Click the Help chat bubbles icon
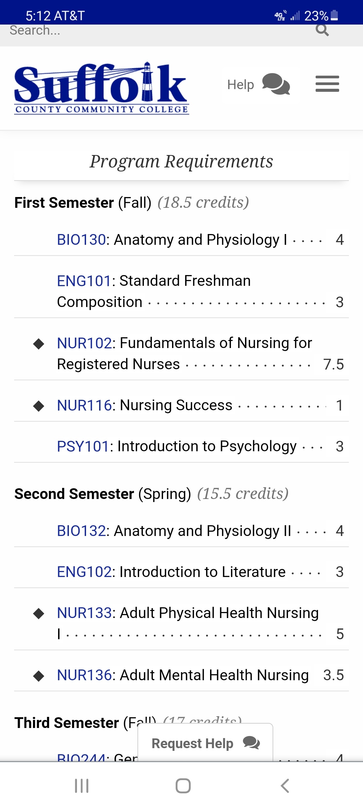The height and width of the screenshot is (807, 363). coord(276,84)
